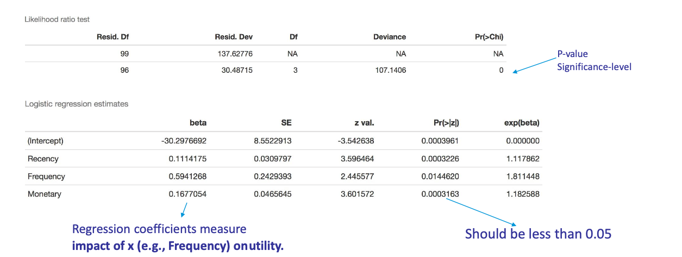Click the '(Intercept)' row label

tap(46, 141)
